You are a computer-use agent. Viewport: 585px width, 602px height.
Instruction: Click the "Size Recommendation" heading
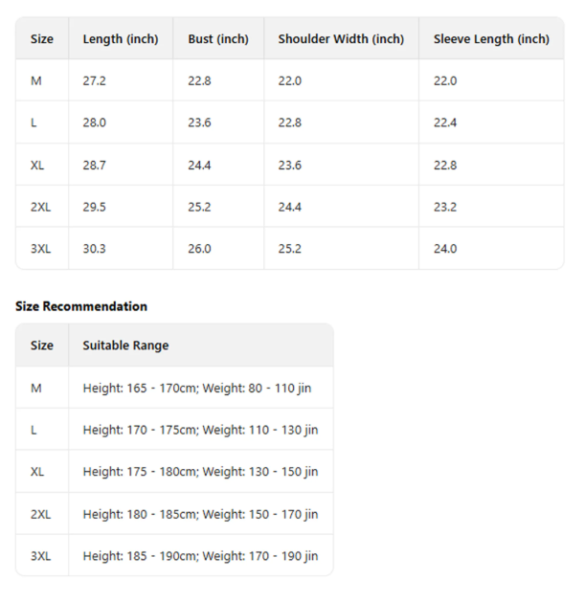click(x=81, y=306)
